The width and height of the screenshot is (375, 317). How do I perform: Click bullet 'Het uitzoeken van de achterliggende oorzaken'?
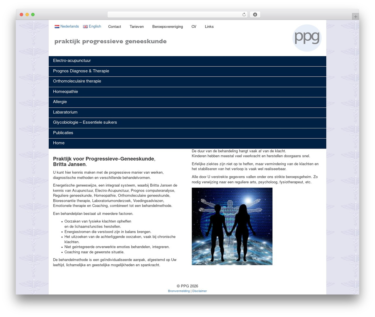120,239
